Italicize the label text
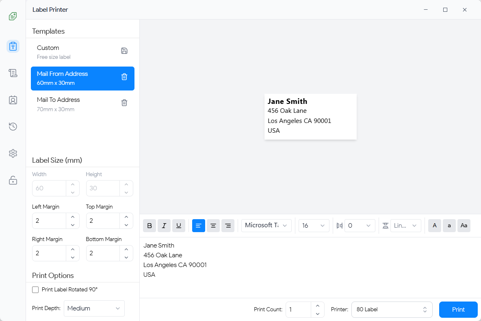 pyautogui.click(x=164, y=226)
